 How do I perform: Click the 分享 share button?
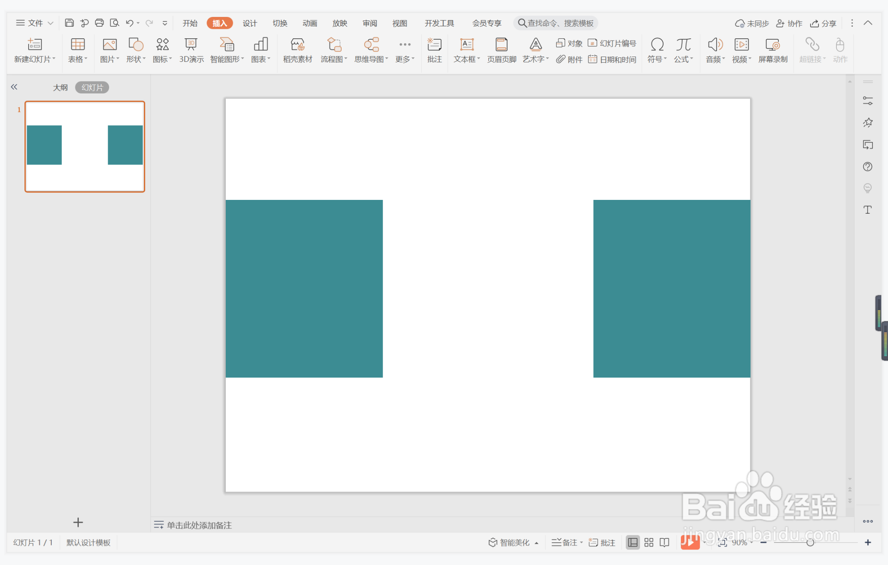[823, 23]
